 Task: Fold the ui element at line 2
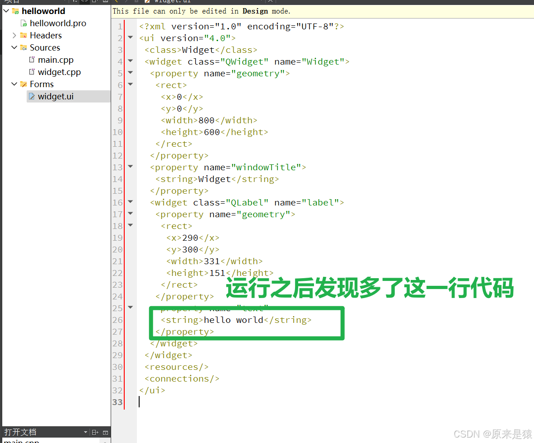[x=131, y=37]
